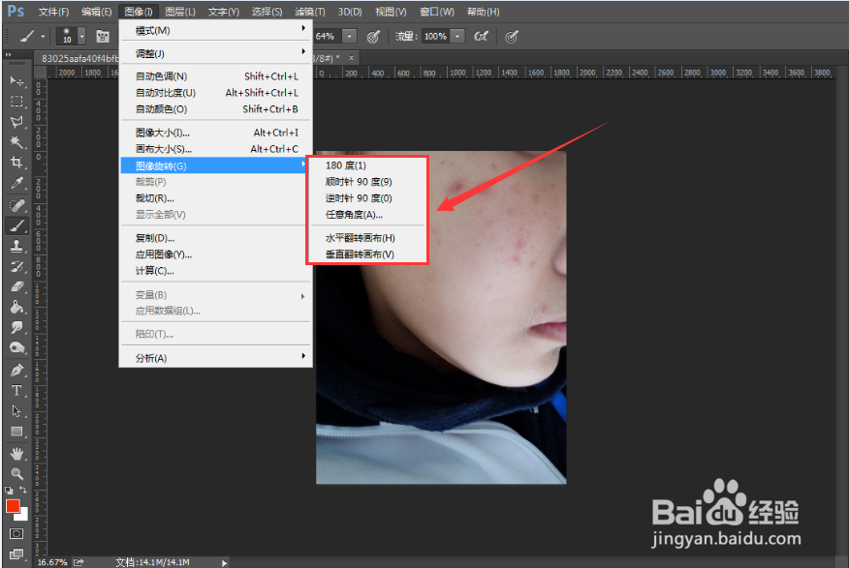
Task: Toggle pressure for brush size
Action: pos(512,36)
